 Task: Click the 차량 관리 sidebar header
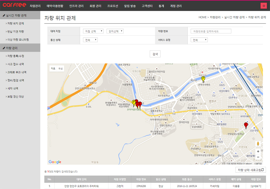pos(20,48)
